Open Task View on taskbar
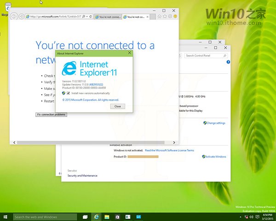The image size is (276, 221). tap(85, 217)
